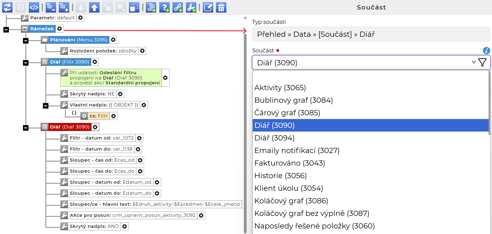Open the source code view icon
The width and height of the screenshot is (492, 234).
(x=34, y=7)
